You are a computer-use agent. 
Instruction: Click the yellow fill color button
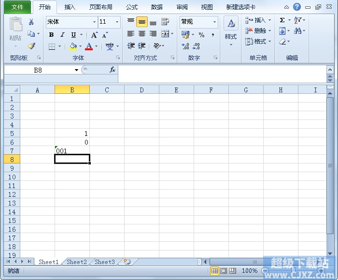73,46
